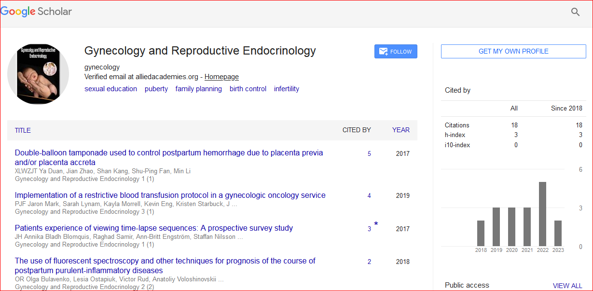Click the 2022 bar in citations chart

(x=542, y=214)
